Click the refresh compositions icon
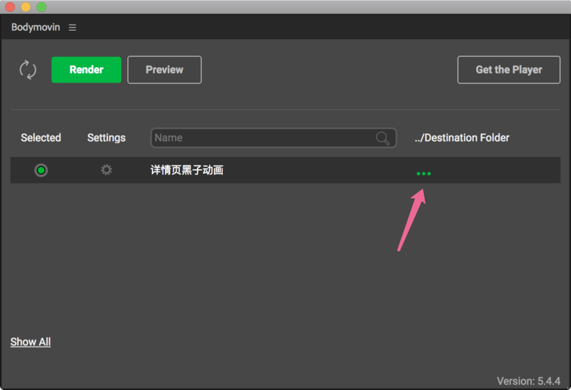571x390 pixels. coord(28,70)
